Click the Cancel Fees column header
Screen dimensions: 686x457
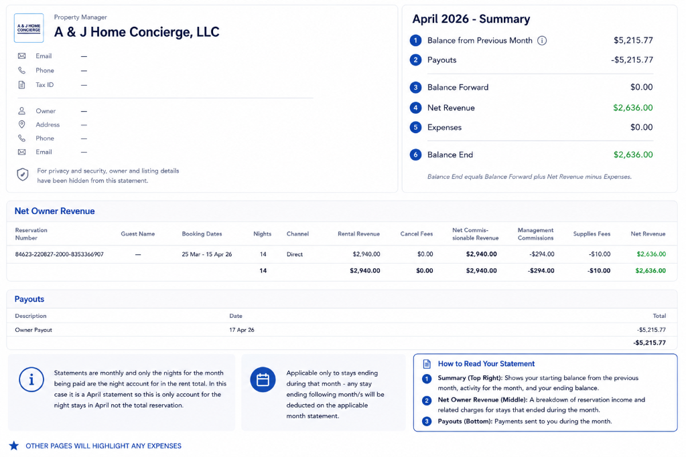point(417,234)
